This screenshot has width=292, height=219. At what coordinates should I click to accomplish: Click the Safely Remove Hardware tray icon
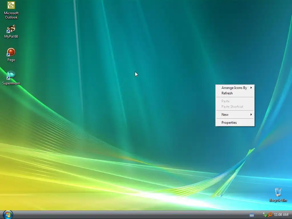click(x=265, y=215)
